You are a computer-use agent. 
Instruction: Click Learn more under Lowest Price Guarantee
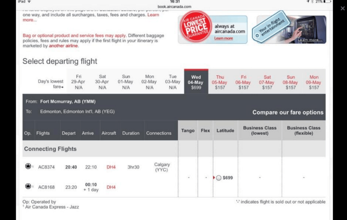(223, 38)
